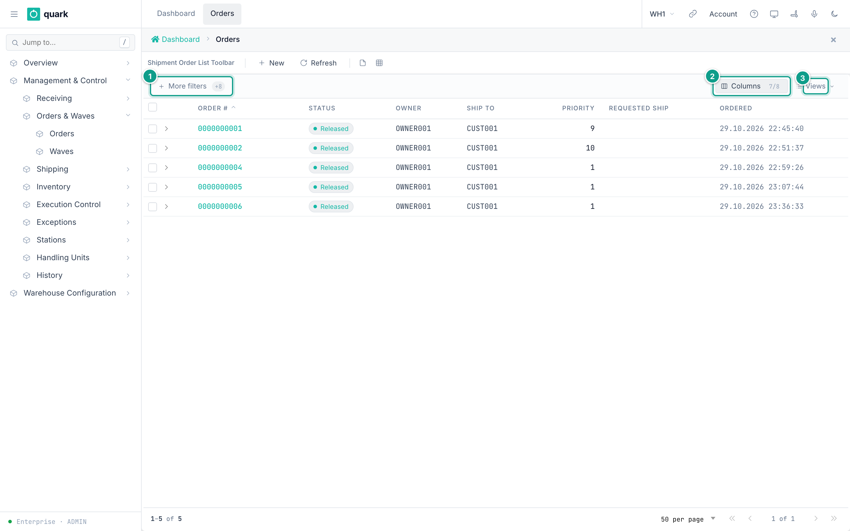This screenshot has width=850, height=531.
Task: Go to previous page arrow
Action: 750,519
